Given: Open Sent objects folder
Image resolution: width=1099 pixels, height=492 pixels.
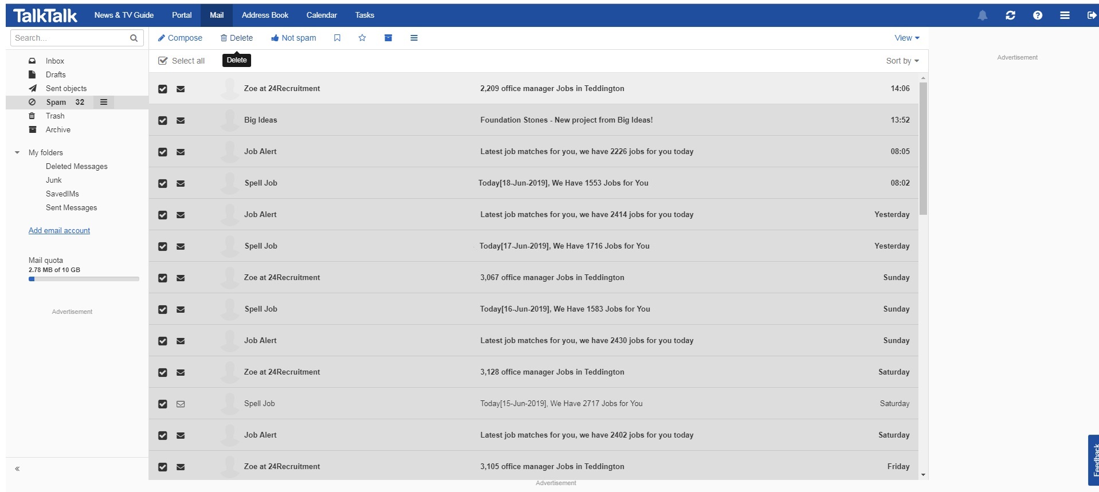Looking at the screenshot, I should pyautogui.click(x=66, y=88).
